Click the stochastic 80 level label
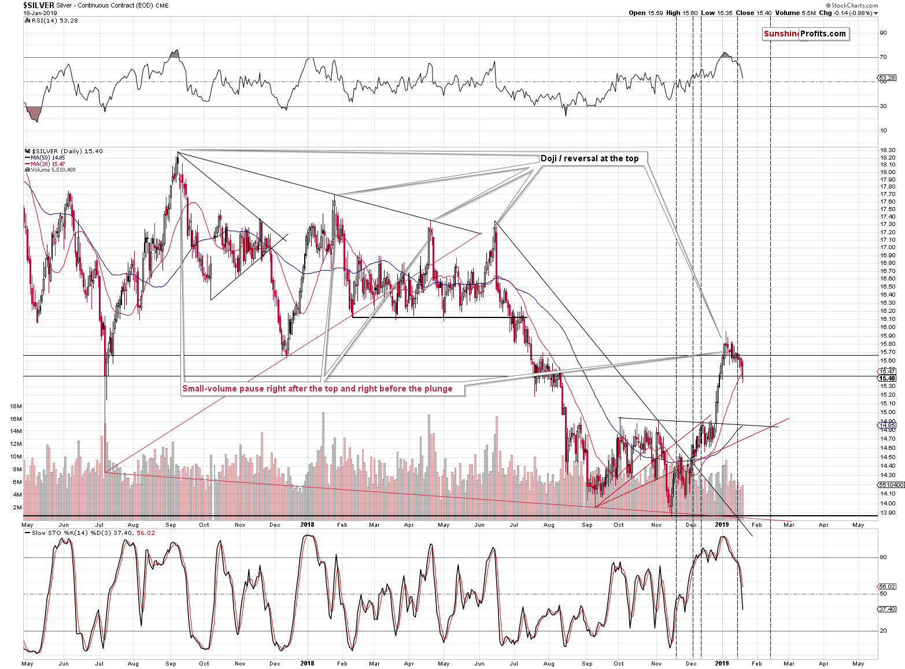This screenshot has width=905, height=669. coord(883,557)
